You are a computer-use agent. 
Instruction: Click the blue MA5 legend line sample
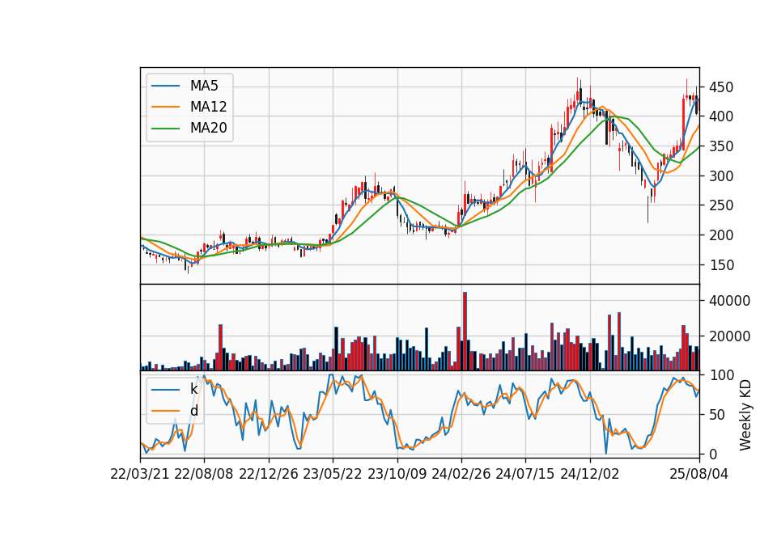coord(165,86)
